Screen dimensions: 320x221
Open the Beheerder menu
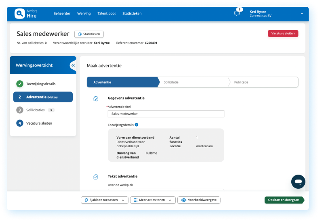click(62, 13)
